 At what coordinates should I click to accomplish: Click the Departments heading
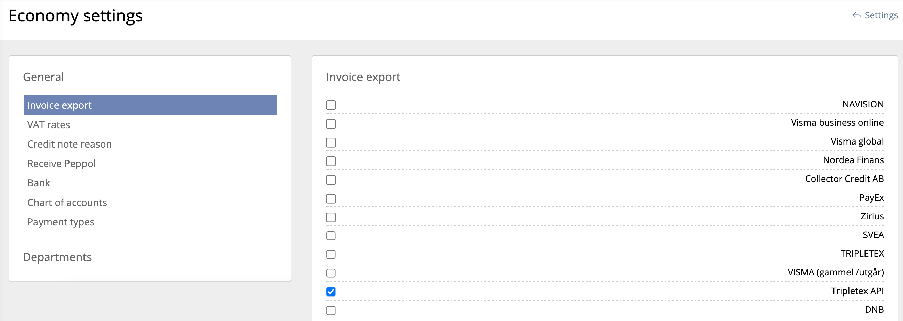[x=57, y=257]
